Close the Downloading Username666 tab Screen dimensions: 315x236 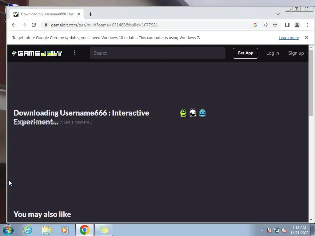[79, 14]
